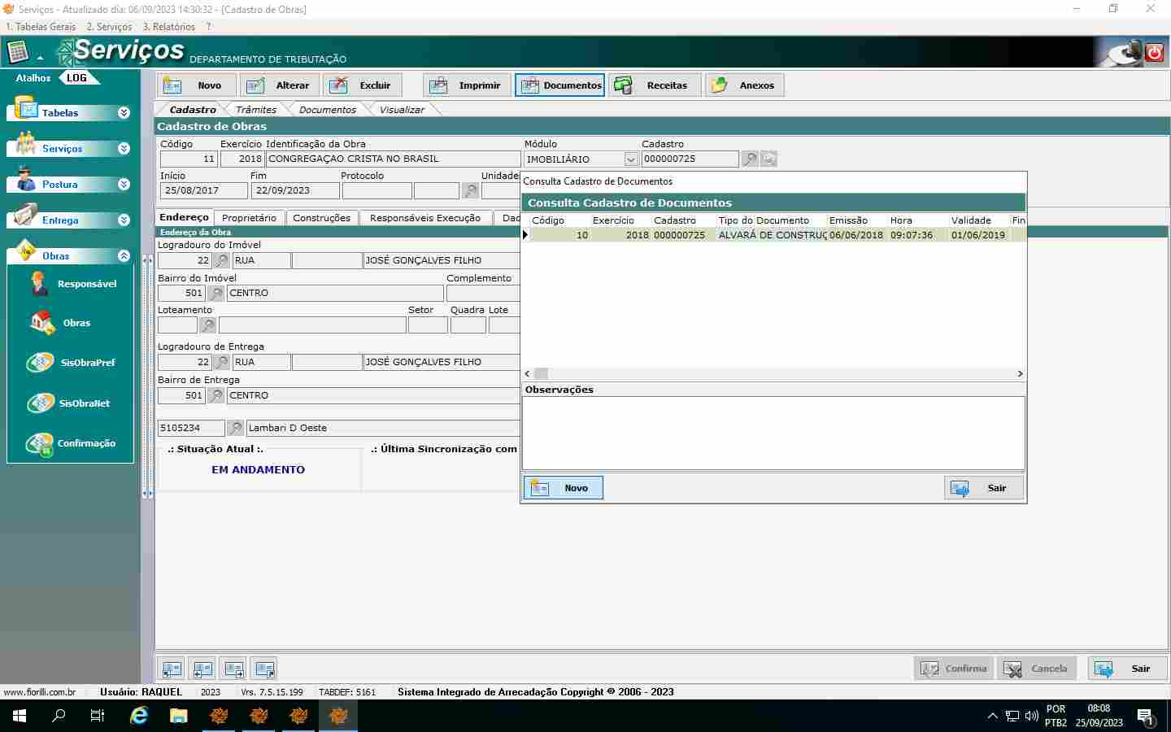Viewport: 1171px width, 732px height.
Task: Click Sair in the documents dialog
Action: tap(984, 488)
